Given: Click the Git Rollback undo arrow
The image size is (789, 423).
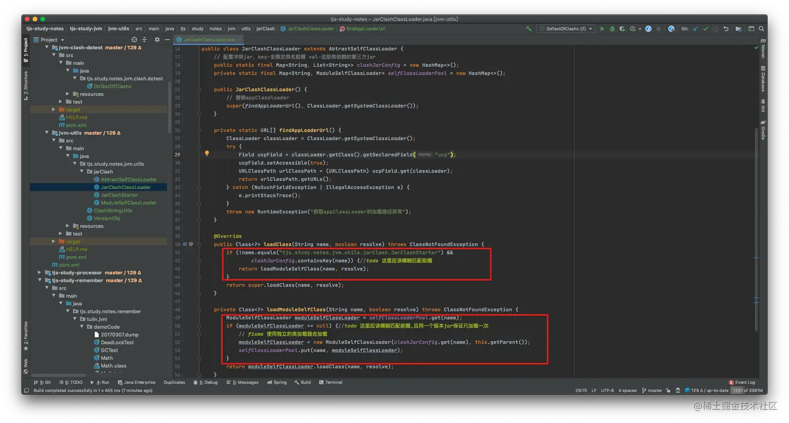Looking at the screenshot, I should pyautogui.click(x=726, y=29).
